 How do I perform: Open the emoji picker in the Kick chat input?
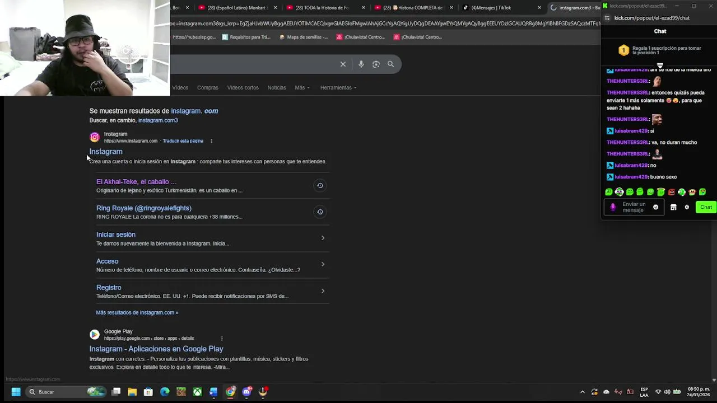pos(655,207)
